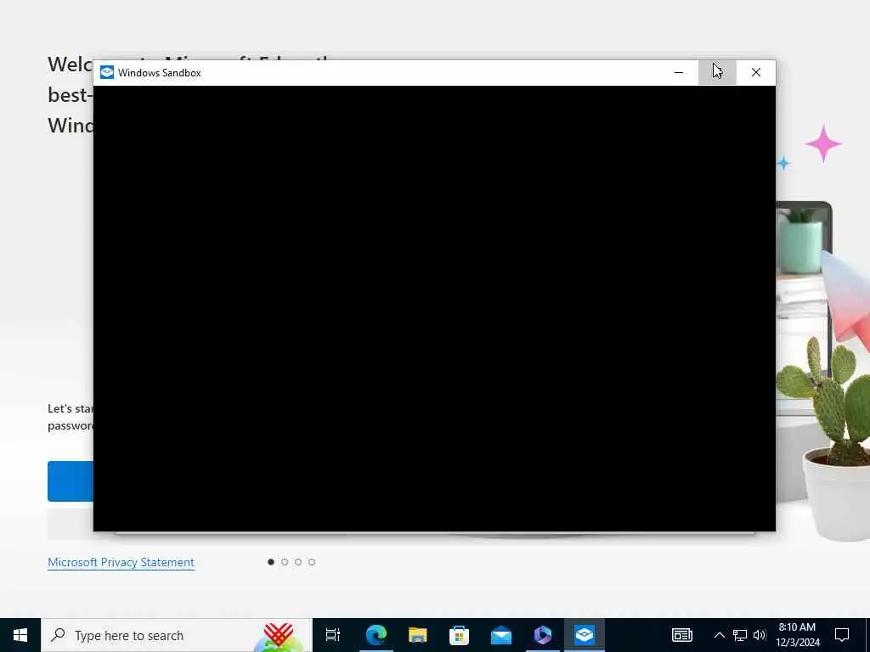
Task: Select the first carousel page dot
Action: click(x=271, y=562)
